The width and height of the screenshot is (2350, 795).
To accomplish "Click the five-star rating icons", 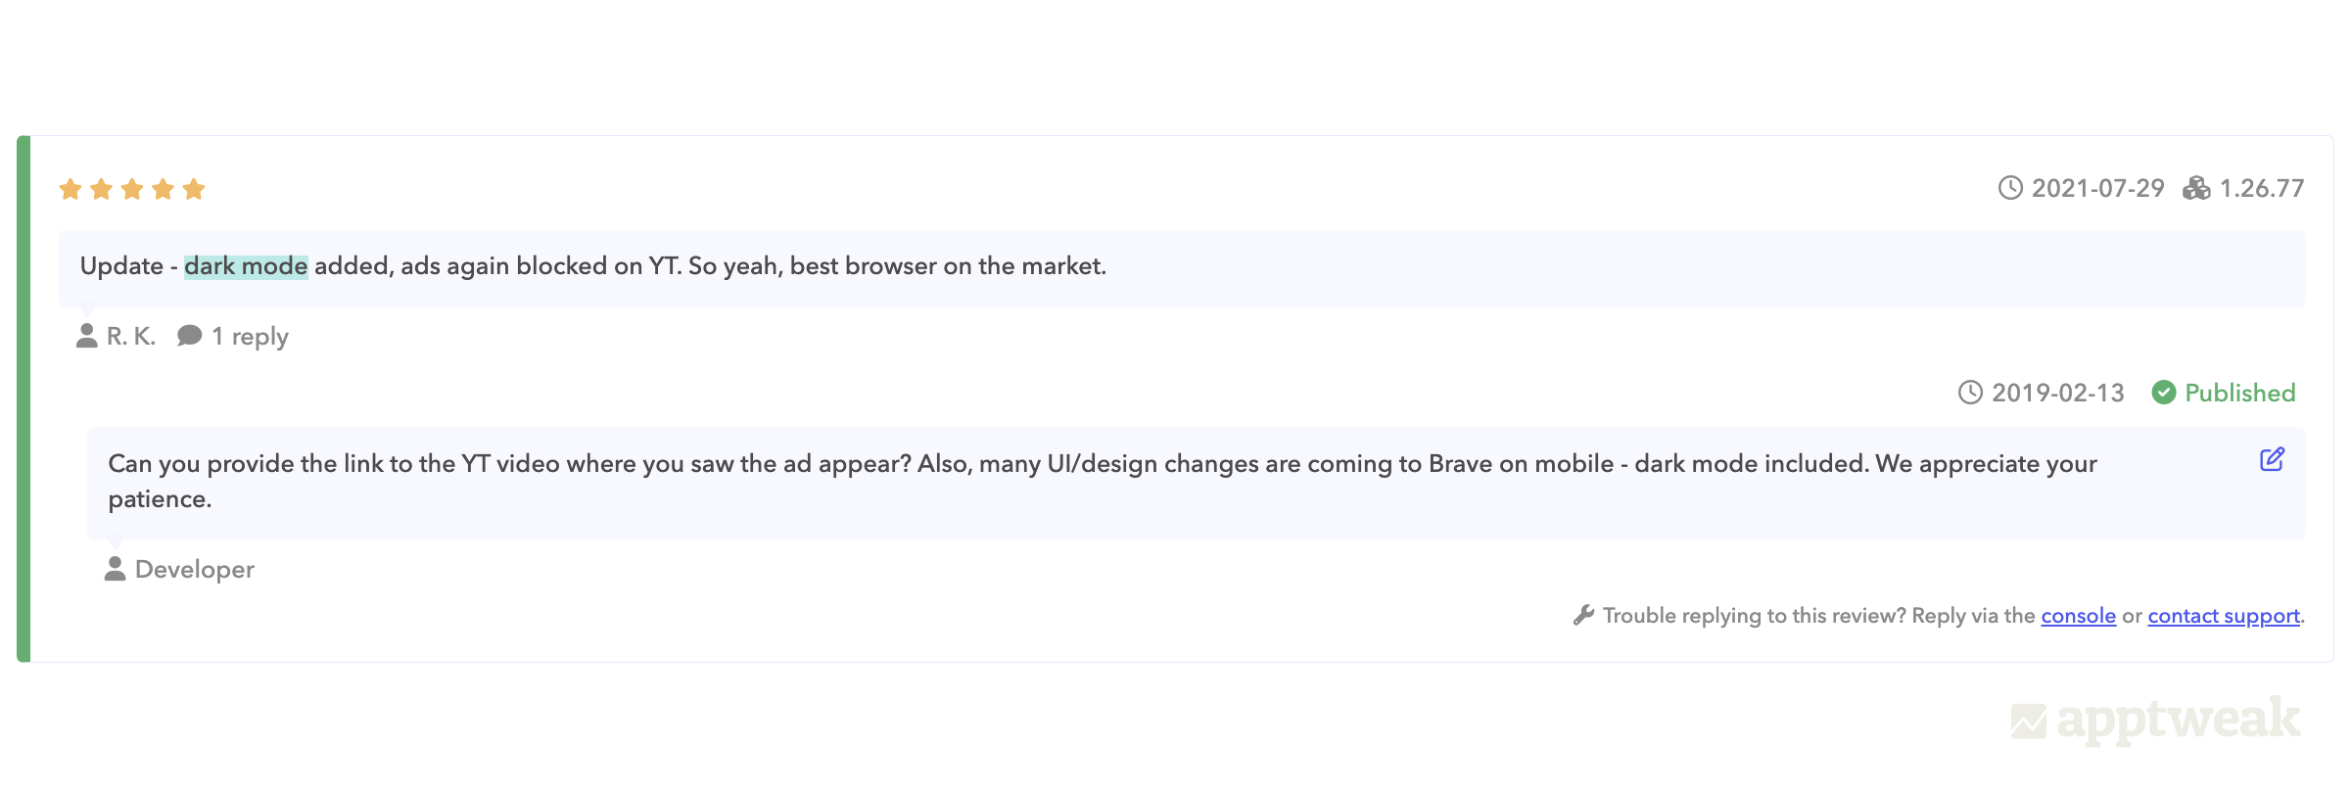I will tap(132, 189).
